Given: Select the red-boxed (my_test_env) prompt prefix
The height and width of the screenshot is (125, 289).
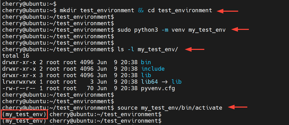Looking at the screenshot, I should coord(24,114).
